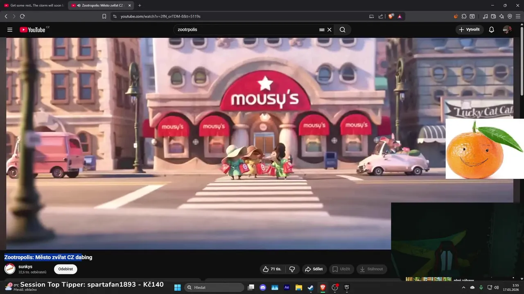Open After Effects from the taskbar
Viewport: 524px width, 294px height.
click(287, 287)
